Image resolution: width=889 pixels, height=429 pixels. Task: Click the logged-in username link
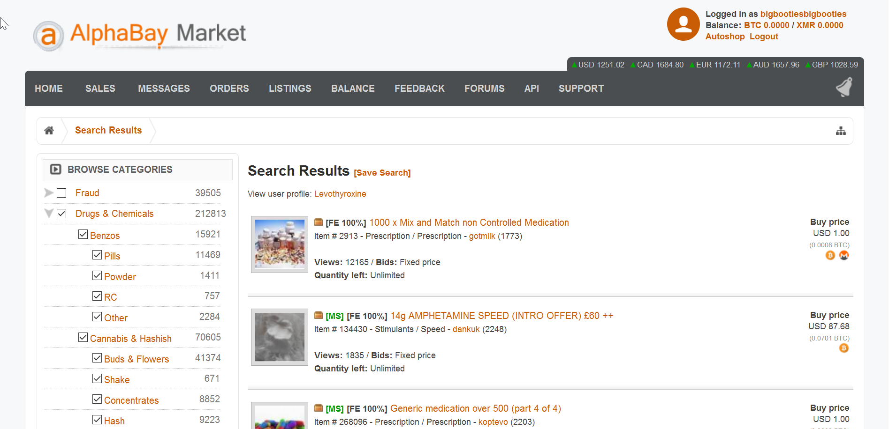pyautogui.click(x=803, y=14)
